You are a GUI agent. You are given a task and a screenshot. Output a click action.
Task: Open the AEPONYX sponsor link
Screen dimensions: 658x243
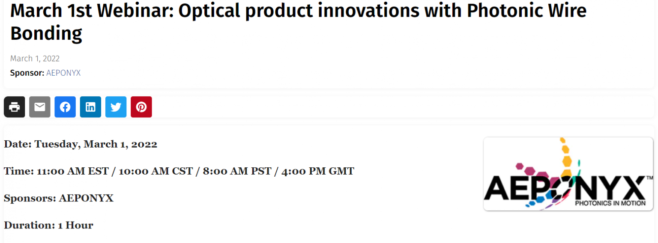point(63,73)
